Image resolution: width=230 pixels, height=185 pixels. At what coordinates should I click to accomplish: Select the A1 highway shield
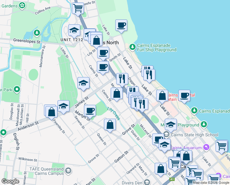click(172, 179)
